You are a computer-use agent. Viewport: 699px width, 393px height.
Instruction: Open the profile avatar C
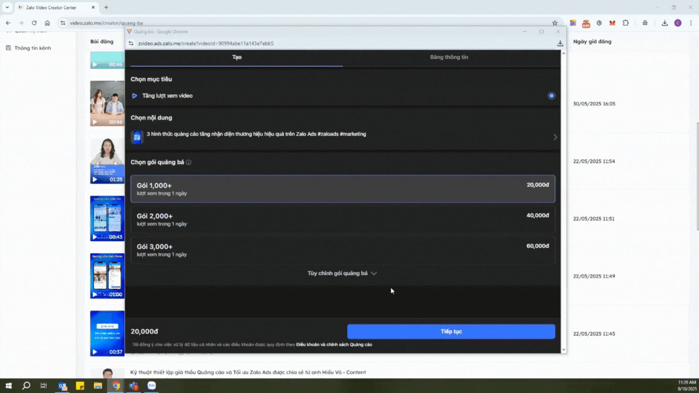coord(678,23)
